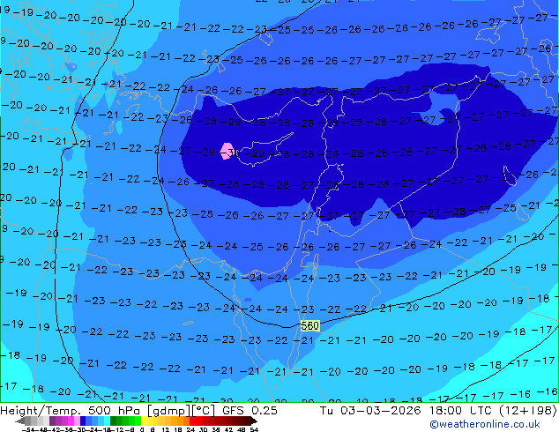Click the '18:00 UTC (12+198)' forecast time

pyautogui.click(x=494, y=410)
